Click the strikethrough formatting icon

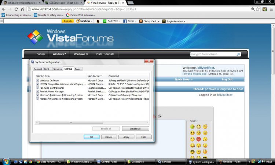[x=159, y=116]
